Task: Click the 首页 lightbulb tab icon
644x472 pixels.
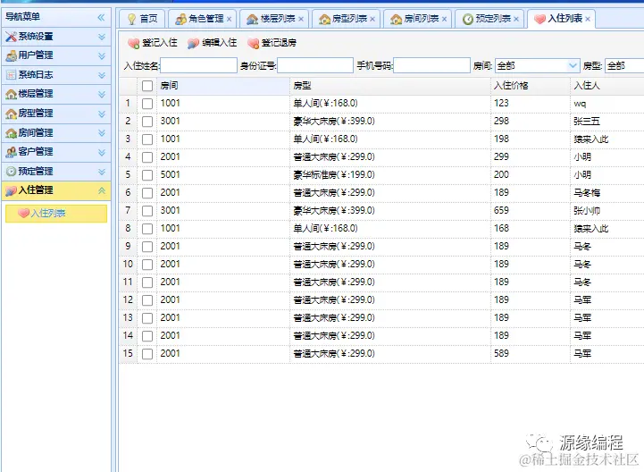Action: pyautogui.click(x=132, y=19)
